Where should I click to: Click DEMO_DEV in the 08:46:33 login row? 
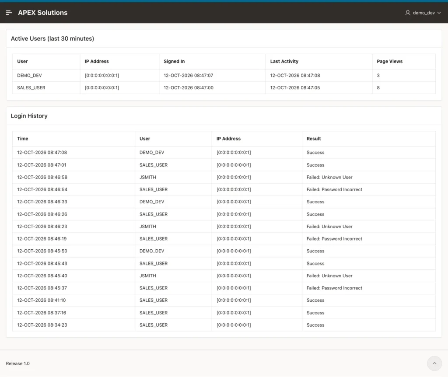[x=152, y=202]
